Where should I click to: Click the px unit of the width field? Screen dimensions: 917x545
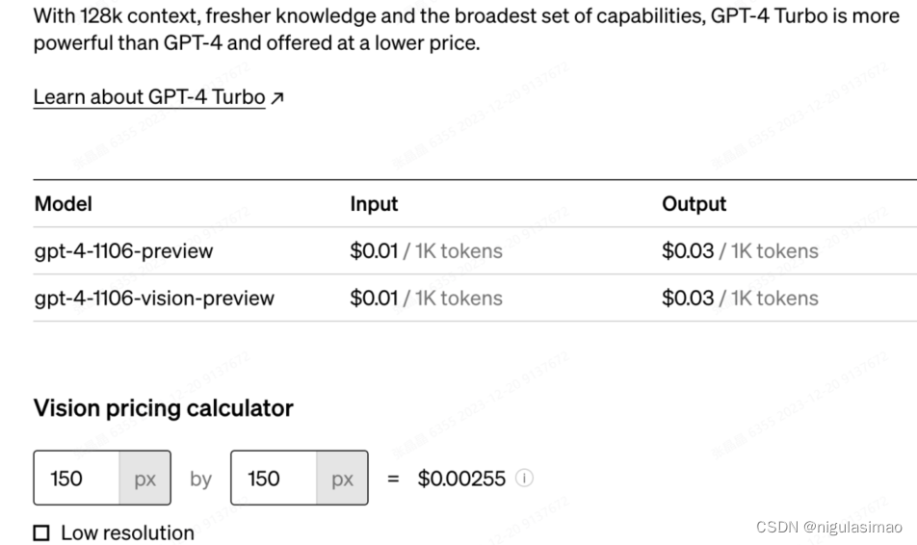144,479
